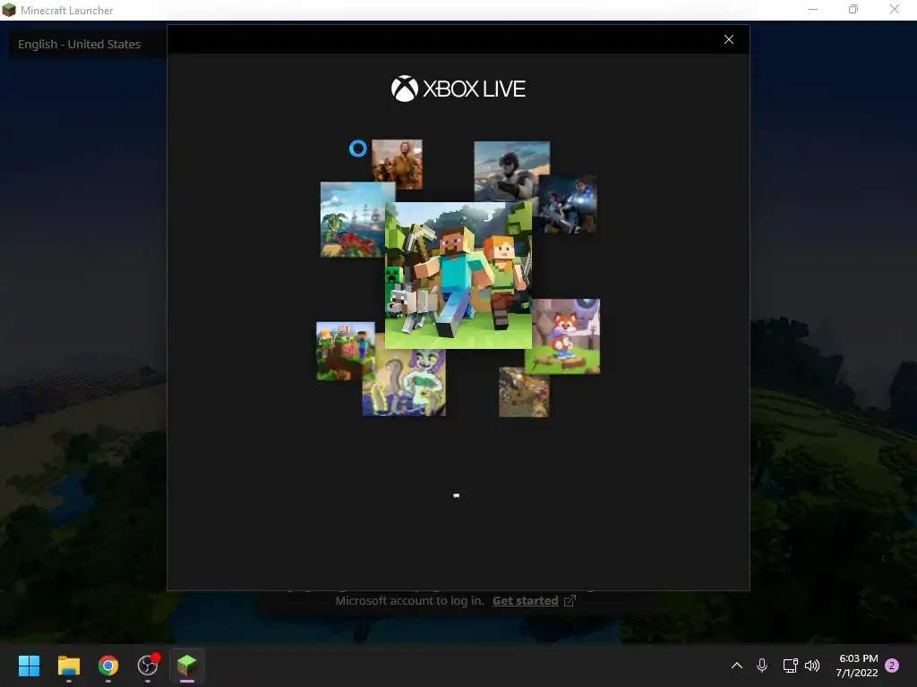Click the Minecraft Launcher title bar block icon
Image resolution: width=917 pixels, height=687 pixels.
point(9,10)
